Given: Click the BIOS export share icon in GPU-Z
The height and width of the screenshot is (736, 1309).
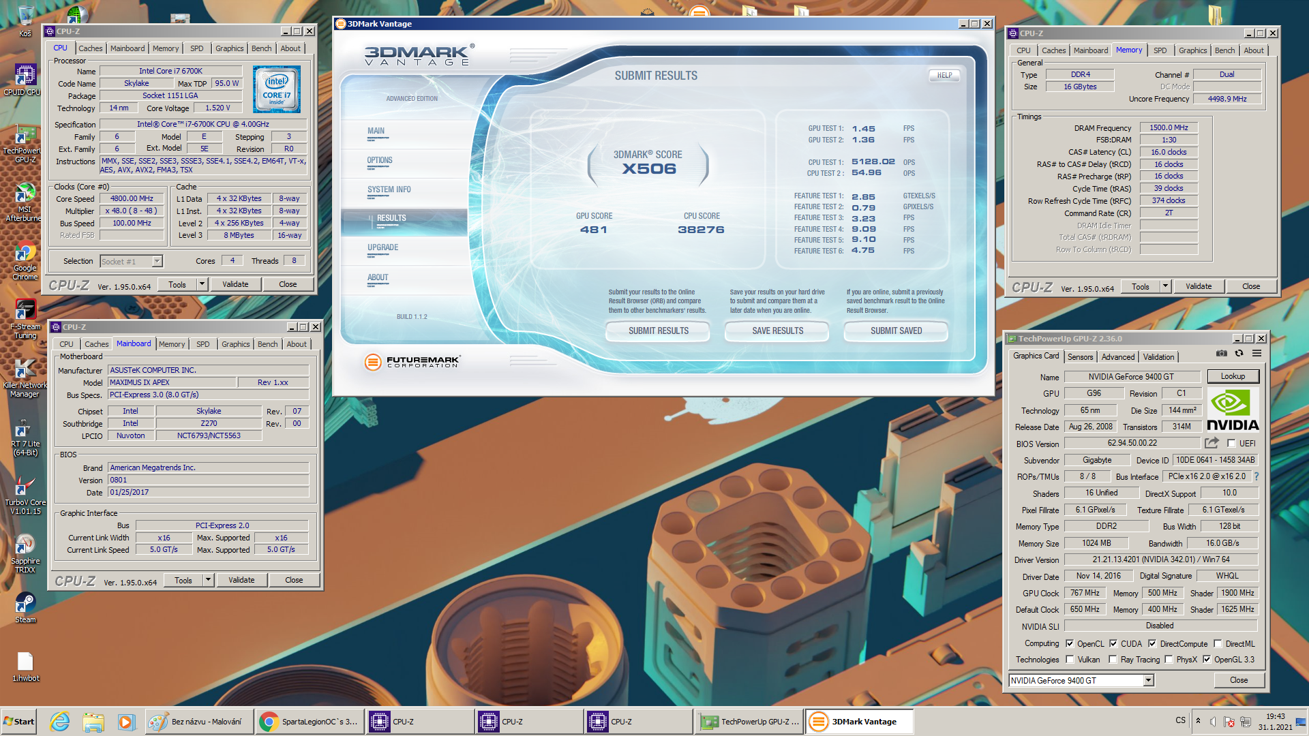Looking at the screenshot, I should (1212, 443).
